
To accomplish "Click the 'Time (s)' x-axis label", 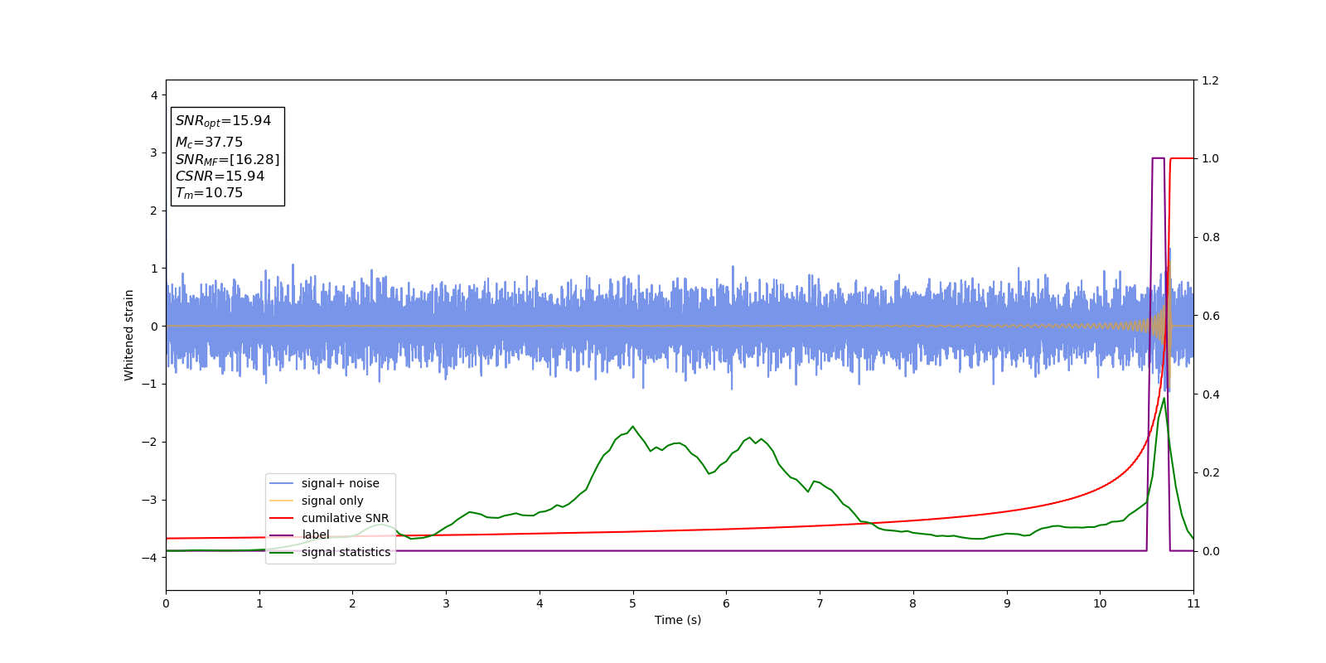I will pos(678,620).
